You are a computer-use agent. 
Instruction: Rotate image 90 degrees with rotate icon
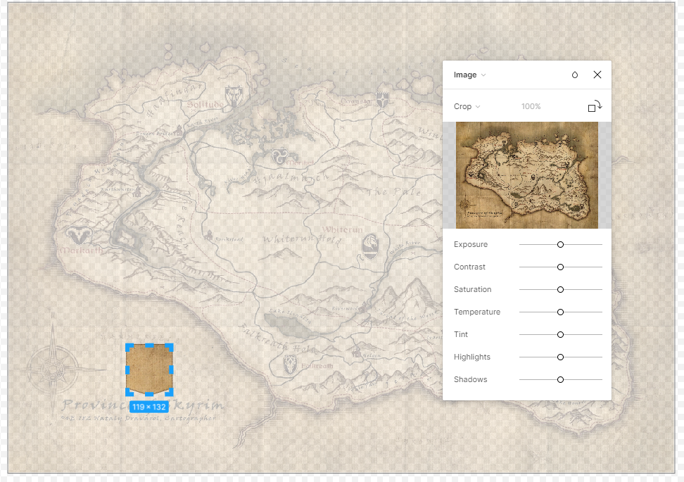click(x=595, y=106)
